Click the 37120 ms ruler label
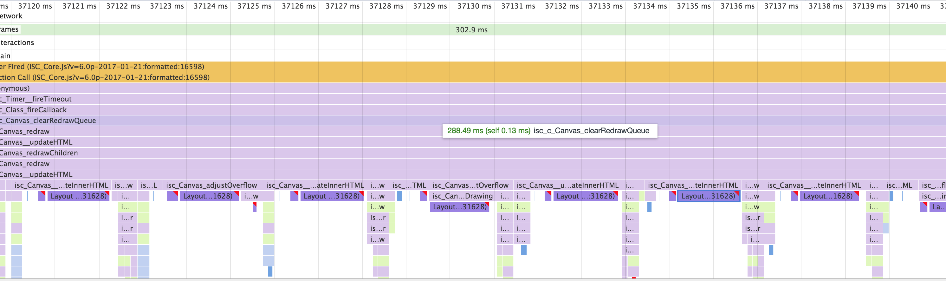 pyautogui.click(x=35, y=6)
